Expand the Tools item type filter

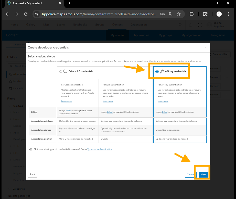pos(11,146)
